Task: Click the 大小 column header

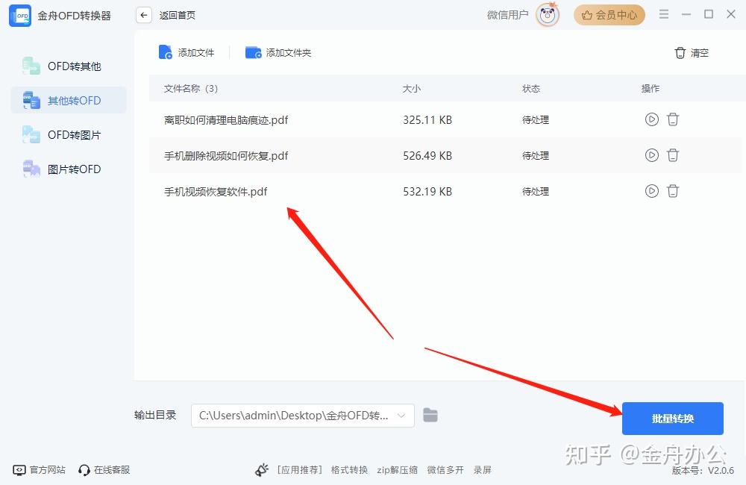Action: 412,89
